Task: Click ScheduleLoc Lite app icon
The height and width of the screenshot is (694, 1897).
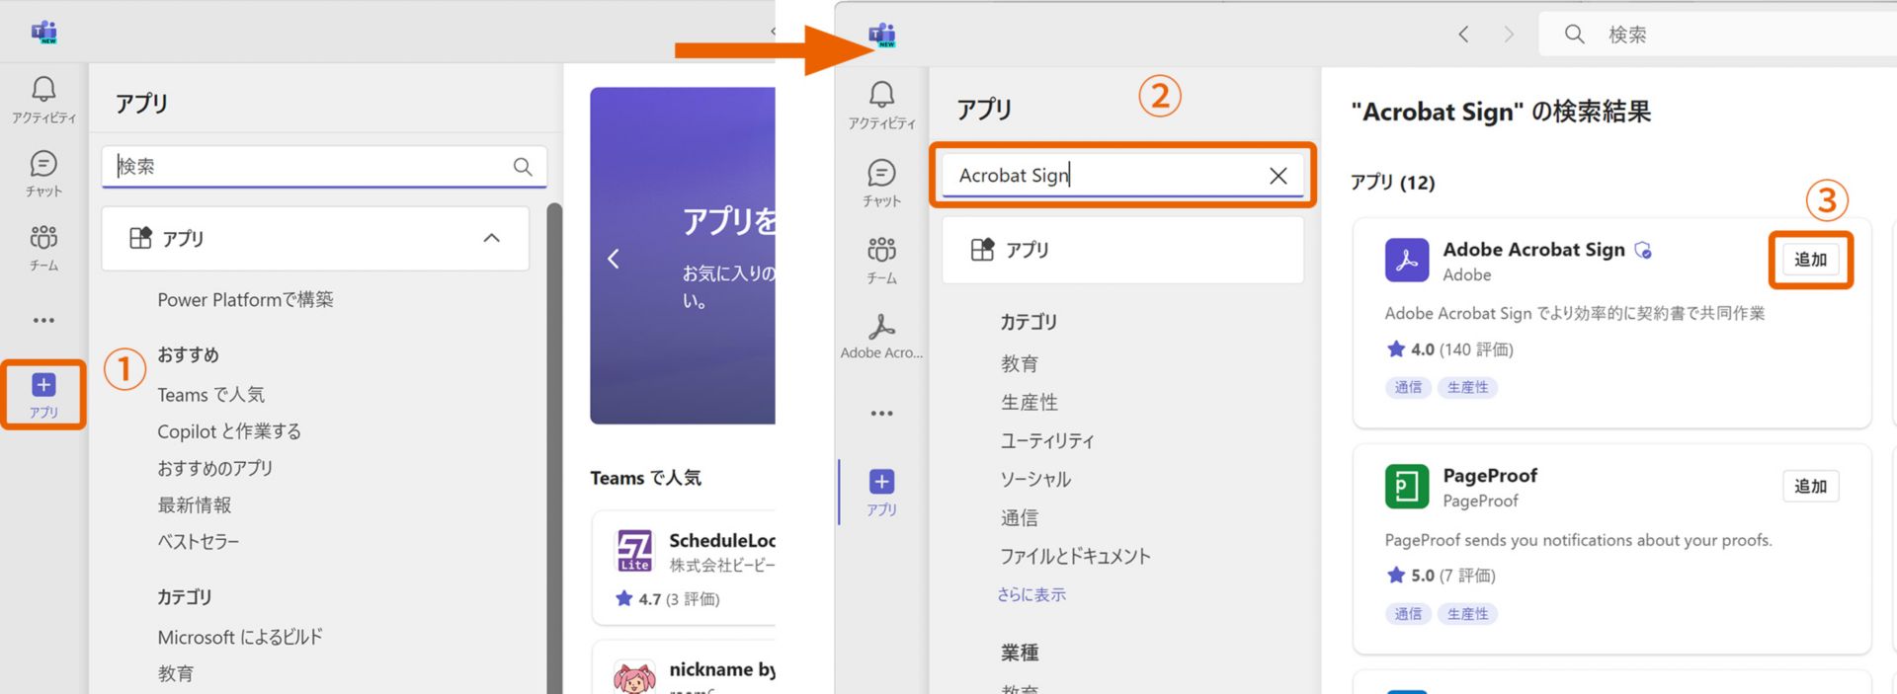Action: click(x=634, y=551)
